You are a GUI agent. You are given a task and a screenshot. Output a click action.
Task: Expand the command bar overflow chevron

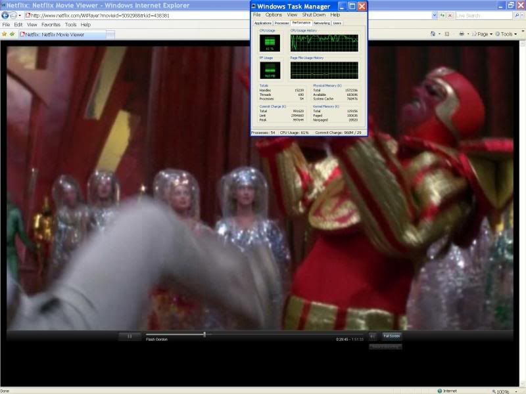[x=523, y=32]
